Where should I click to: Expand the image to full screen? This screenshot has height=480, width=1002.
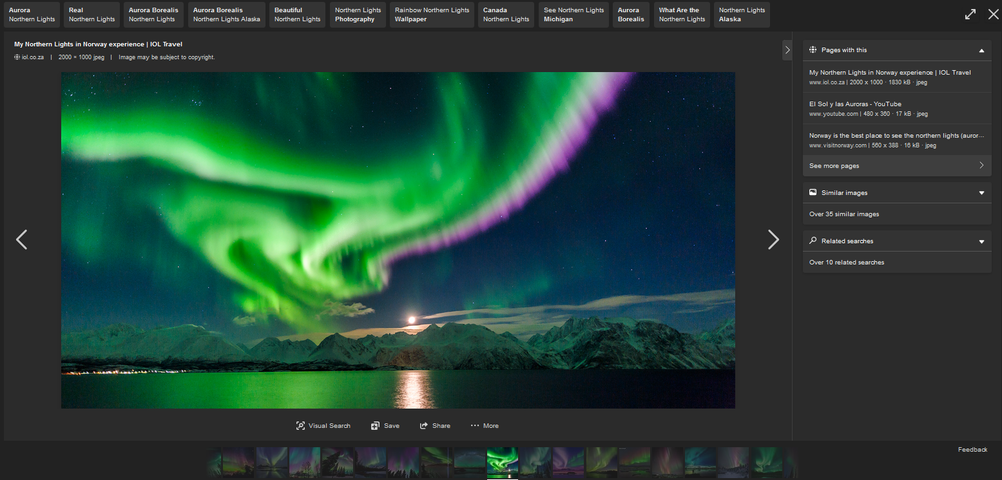[x=970, y=14]
